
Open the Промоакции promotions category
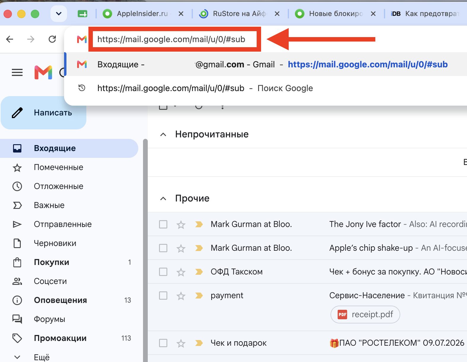click(69, 338)
